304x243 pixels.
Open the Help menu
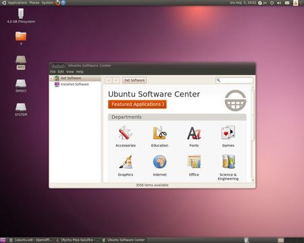[80, 72]
